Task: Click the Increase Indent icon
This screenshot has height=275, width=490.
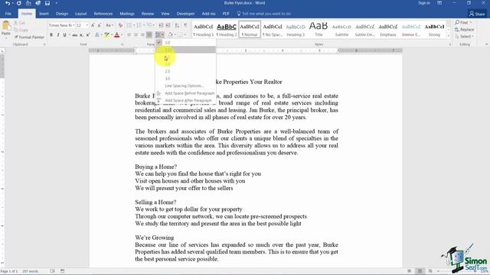Action: 168,25
